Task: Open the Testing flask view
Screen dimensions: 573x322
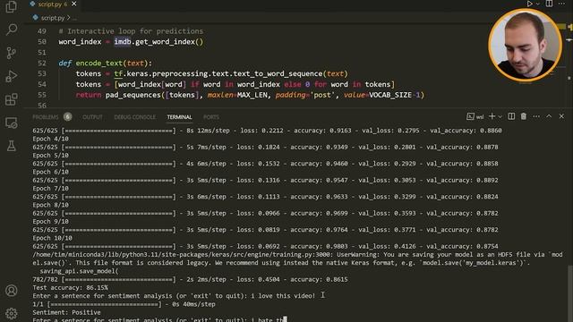Action: pyautogui.click(x=12, y=146)
